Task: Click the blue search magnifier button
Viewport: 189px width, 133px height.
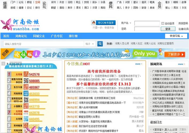Action: coord(100,44)
